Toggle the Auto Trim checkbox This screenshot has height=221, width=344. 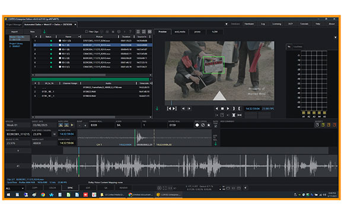216,126
